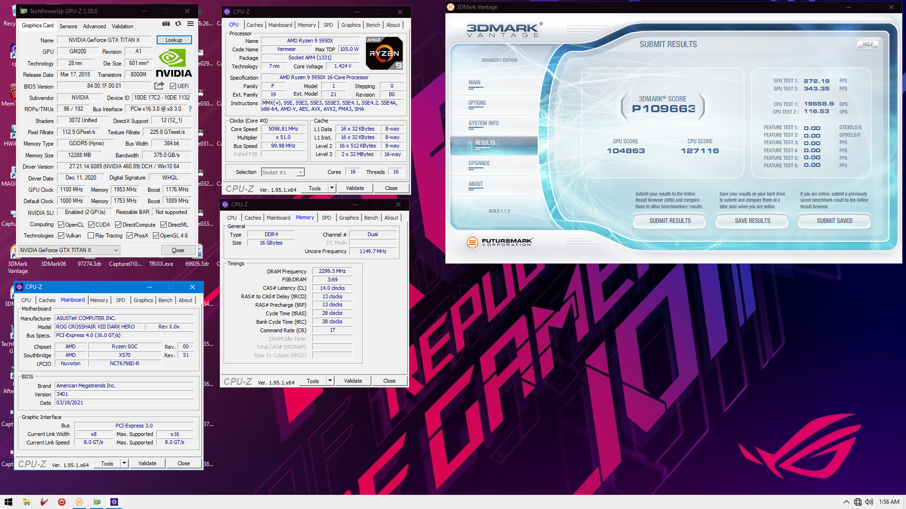Open the Validation tab in GPU-Z
Image resolution: width=906 pixels, height=509 pixels.
(x=122, y=26)
